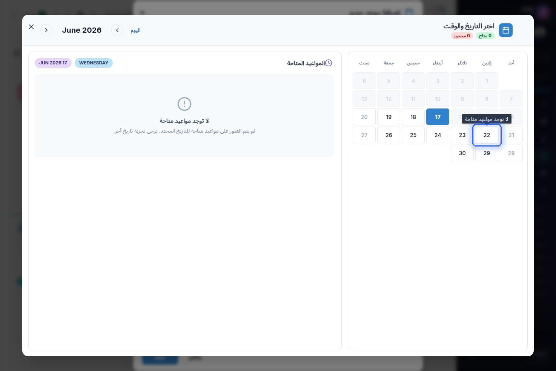Click disabled day 10 in calendar
The width and height of the screenshot is (556, 371).
(438, 99)
